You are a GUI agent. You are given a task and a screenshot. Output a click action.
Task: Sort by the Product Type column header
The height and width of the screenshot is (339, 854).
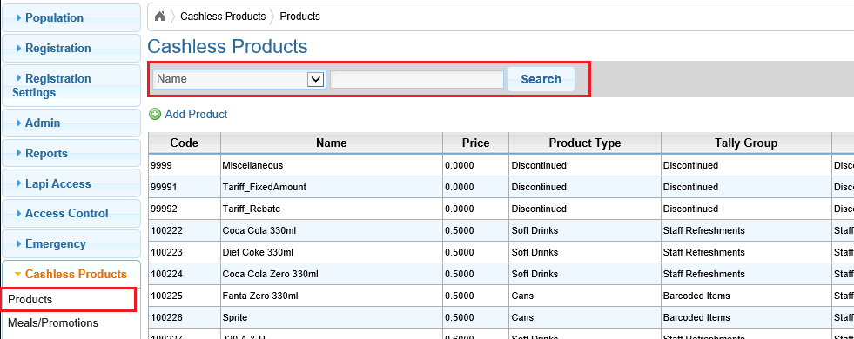[x=584, y=143]
